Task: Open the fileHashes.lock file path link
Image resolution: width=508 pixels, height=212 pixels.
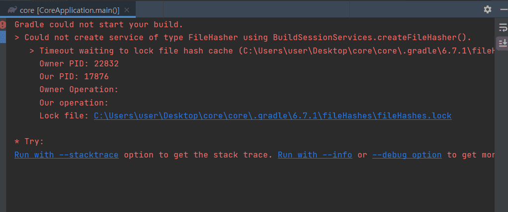Action: click(x=272, y=115)
